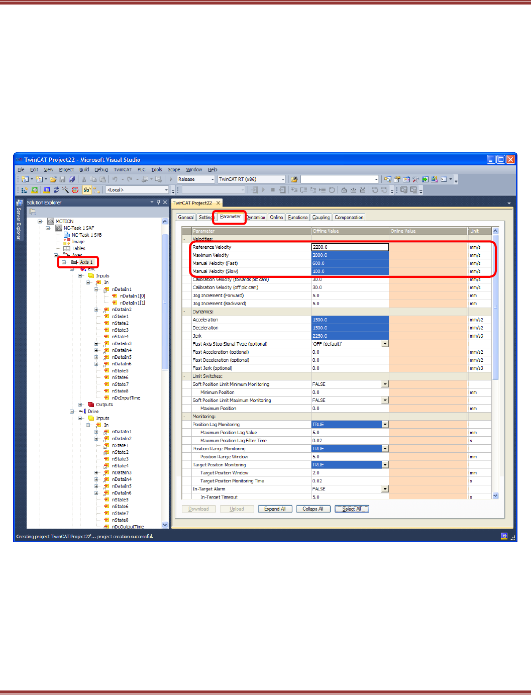This screenshot has width=531, height=695.
Task: Collapse the Limit Switches section
Action: point(184,376)
